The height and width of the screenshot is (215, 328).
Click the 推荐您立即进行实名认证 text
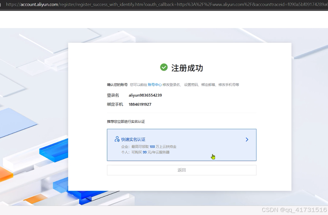[126, 122]
